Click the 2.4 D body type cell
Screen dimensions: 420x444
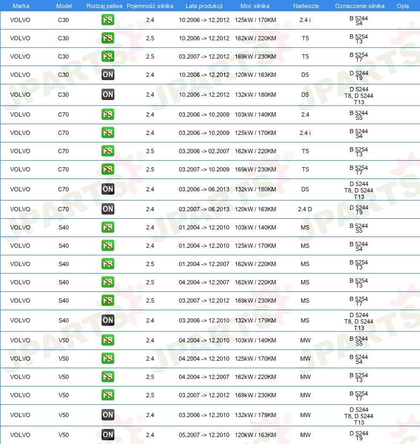tap(305, 209)
